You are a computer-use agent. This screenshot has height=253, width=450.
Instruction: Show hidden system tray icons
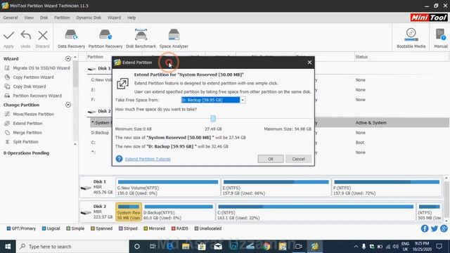(x=356, y=247)
